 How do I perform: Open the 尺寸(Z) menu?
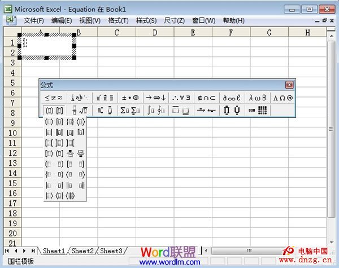point(174,20)
